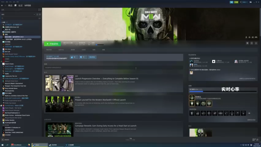Image resolution: width=261 pixels, height=147 pixels.
Task: Open the game settings gear icon
Action: [247, 43]
